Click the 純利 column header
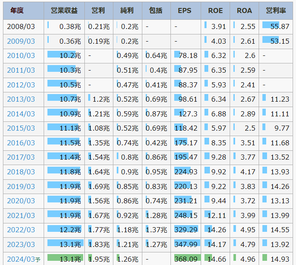 pos(127,10)
